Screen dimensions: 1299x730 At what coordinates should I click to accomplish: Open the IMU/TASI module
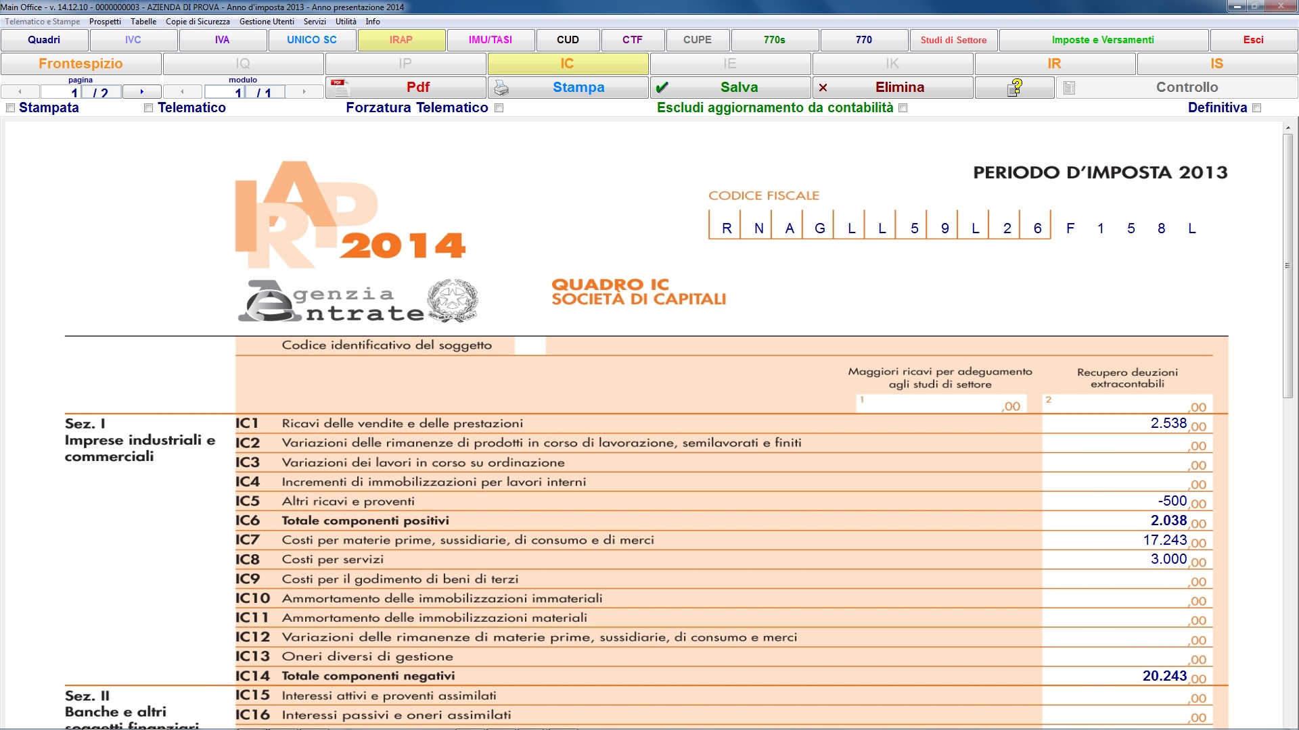click(x=491, y=40)
